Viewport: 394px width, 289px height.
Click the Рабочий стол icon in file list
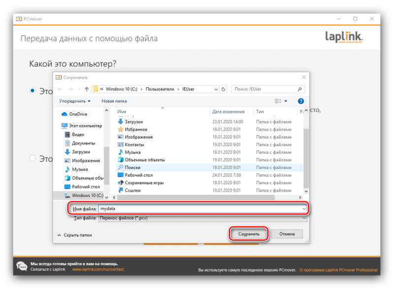click(121, 175)
